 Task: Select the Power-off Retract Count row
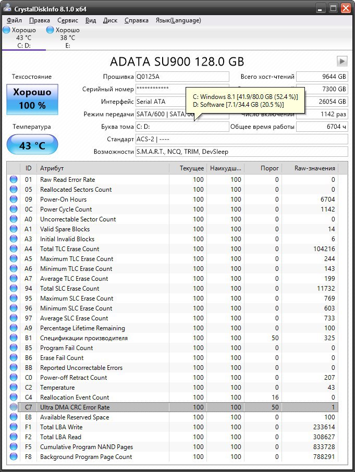pos(173,378)
